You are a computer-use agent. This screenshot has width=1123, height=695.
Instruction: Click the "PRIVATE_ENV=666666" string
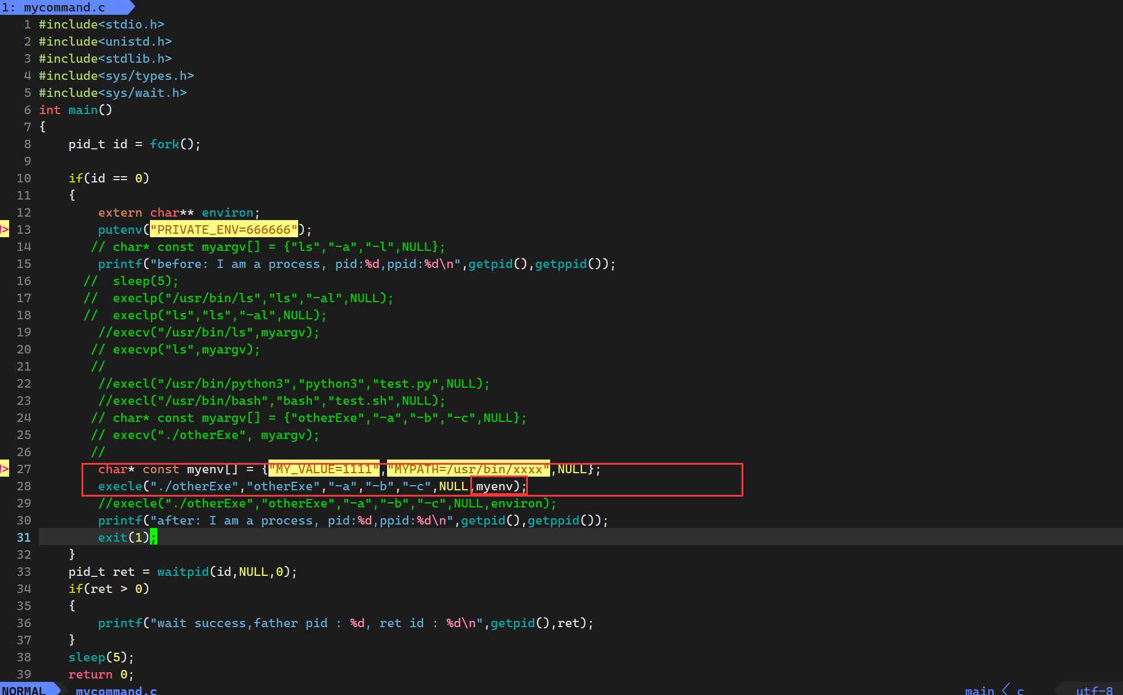pos(223,230)
